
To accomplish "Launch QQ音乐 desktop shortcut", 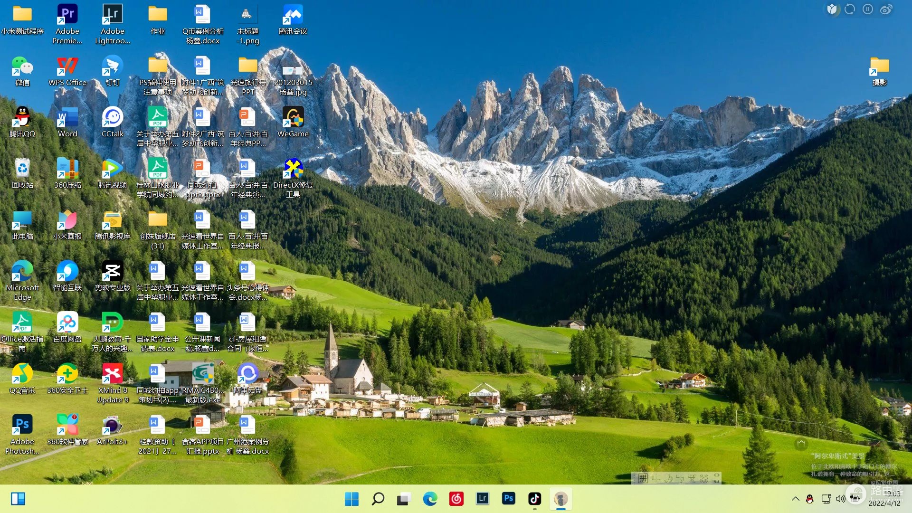I will tap(22, 379).
